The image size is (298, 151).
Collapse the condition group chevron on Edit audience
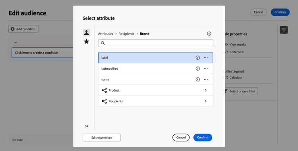click(15, 42)
